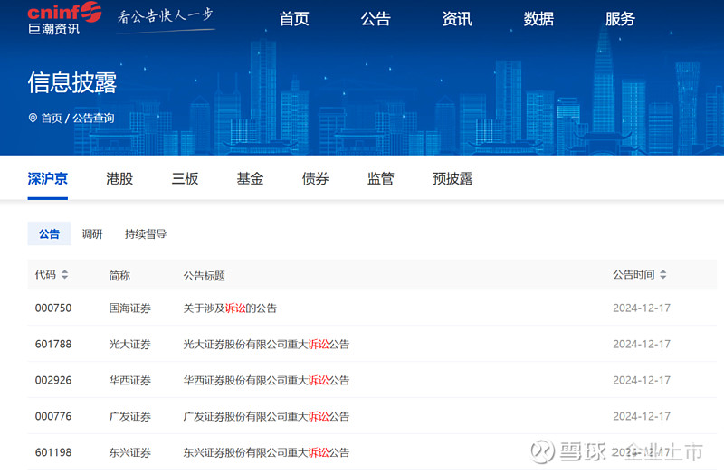The height and width of the screenshot is (474, 724).
Task: Open 服务 in top navigation
Action: click(x=620, y=19)
